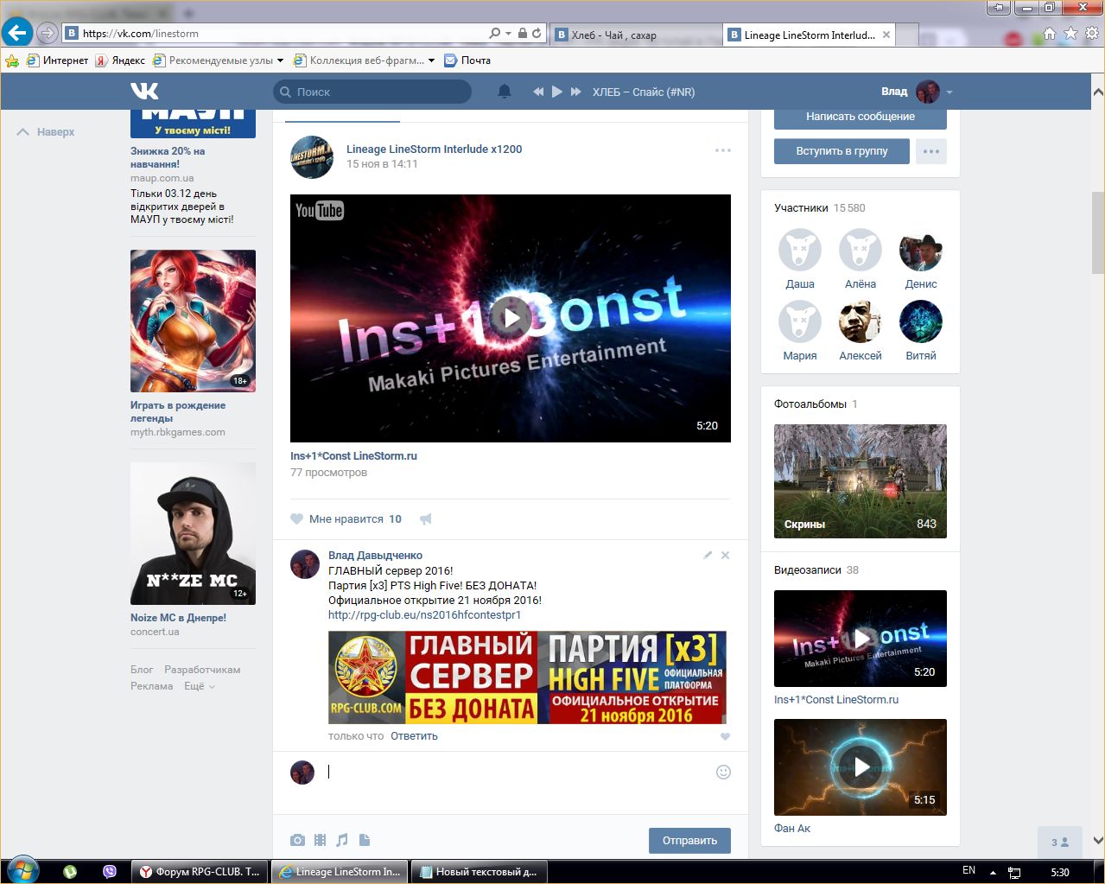Open the uTorrent taskbar icon

[70, 872]
